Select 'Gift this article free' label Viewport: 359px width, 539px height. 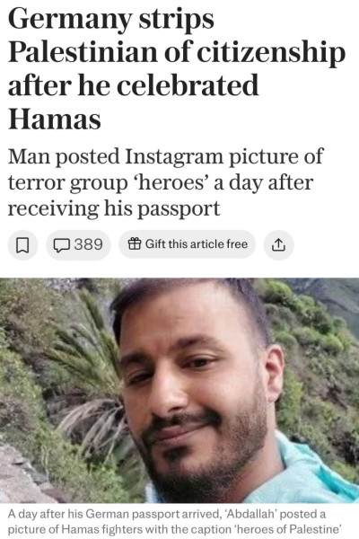click(x=197, y=244)
